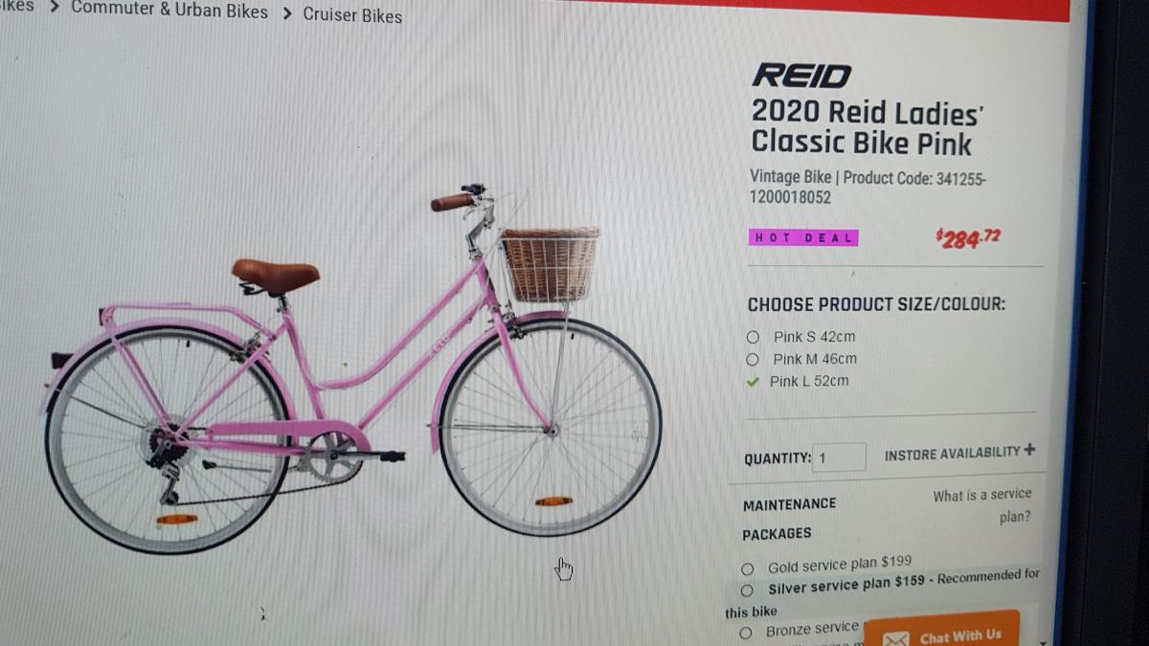
Task: Click the envelope icon in Chat With Us
Action: click(894, 638)
